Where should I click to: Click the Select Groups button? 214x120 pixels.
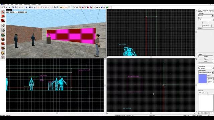coord(206,56)
